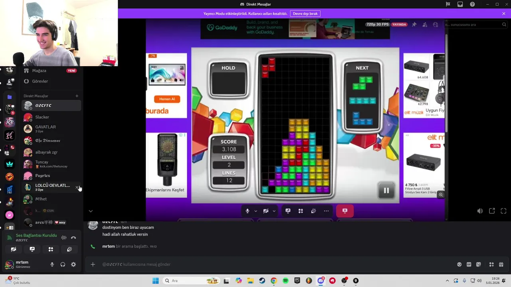Expand microphone options arrow in call bar
Image resolution: width=511 pixels, height=287 pixels.
(255, 211)
